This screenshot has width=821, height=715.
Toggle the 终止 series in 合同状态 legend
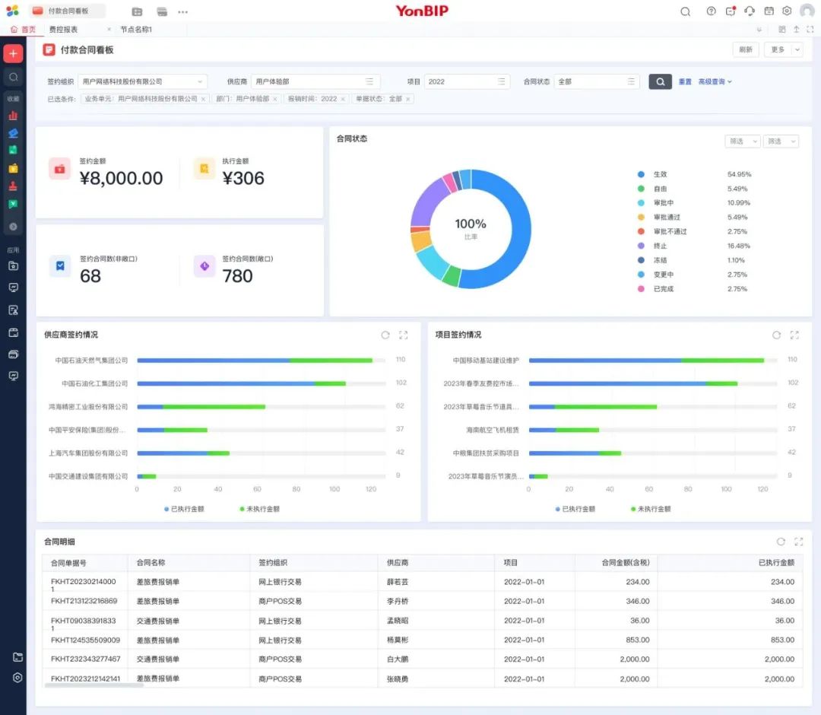(659, 246)
